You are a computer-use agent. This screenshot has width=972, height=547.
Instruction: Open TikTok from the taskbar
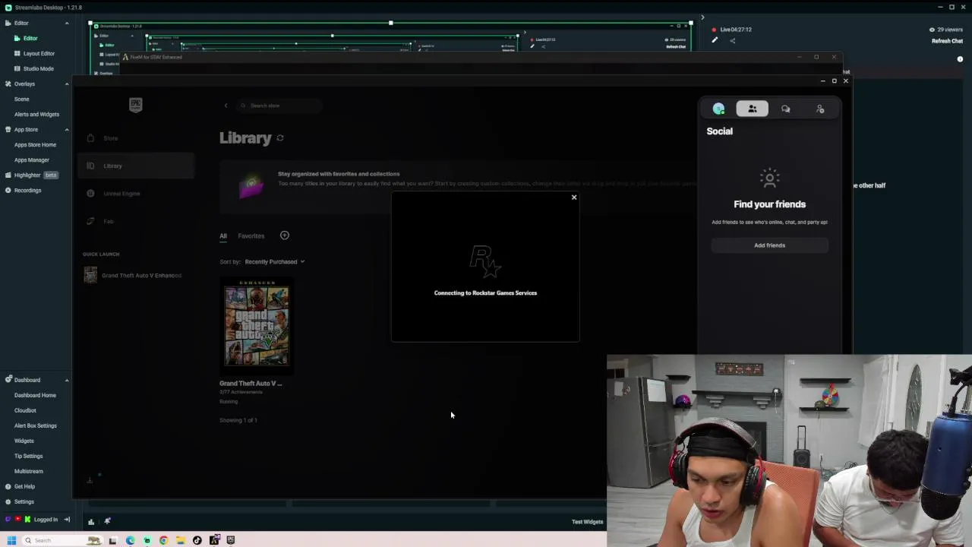pos(197,540)
